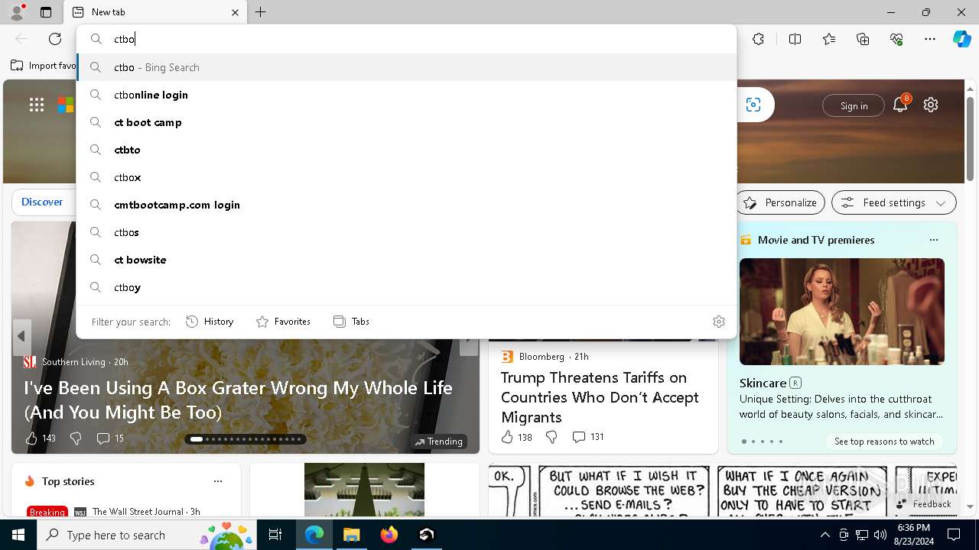The image size is (979, 550).
Task: Go to previous carousel story arrow
Action: tap(21, 336)
